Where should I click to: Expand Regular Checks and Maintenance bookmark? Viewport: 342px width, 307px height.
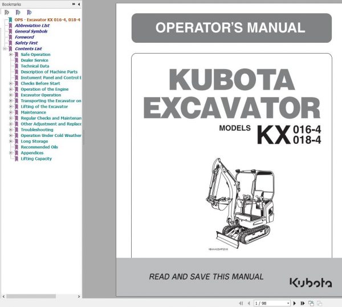(x=11, y=118)
